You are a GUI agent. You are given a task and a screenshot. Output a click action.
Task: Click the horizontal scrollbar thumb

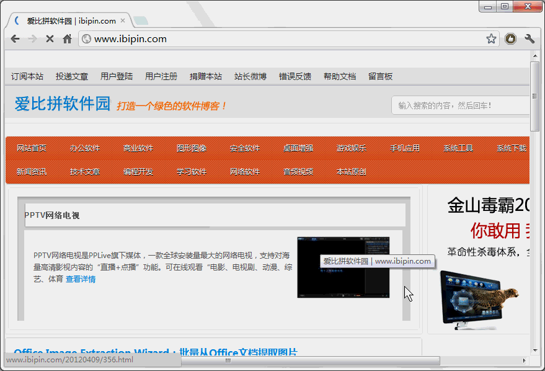pyautogui.click(x=311, y=361)
